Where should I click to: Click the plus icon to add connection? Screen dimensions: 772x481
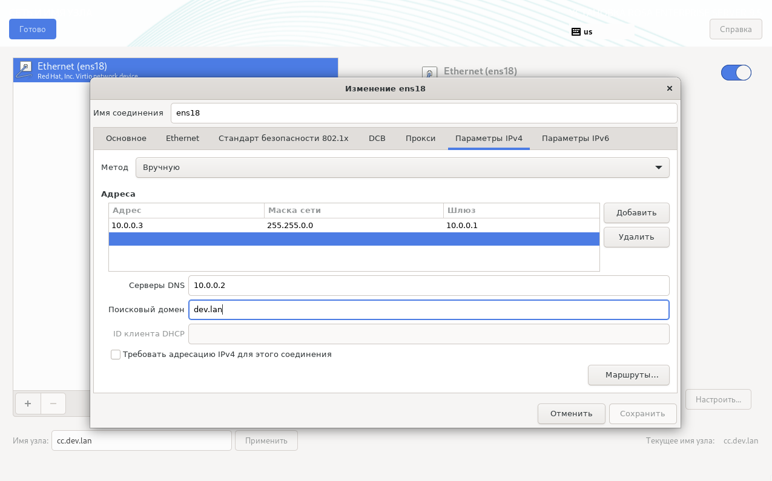tap(28, 404)
